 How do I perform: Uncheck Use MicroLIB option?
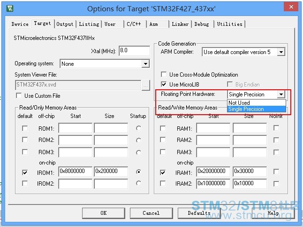click(x=164, y=84)
